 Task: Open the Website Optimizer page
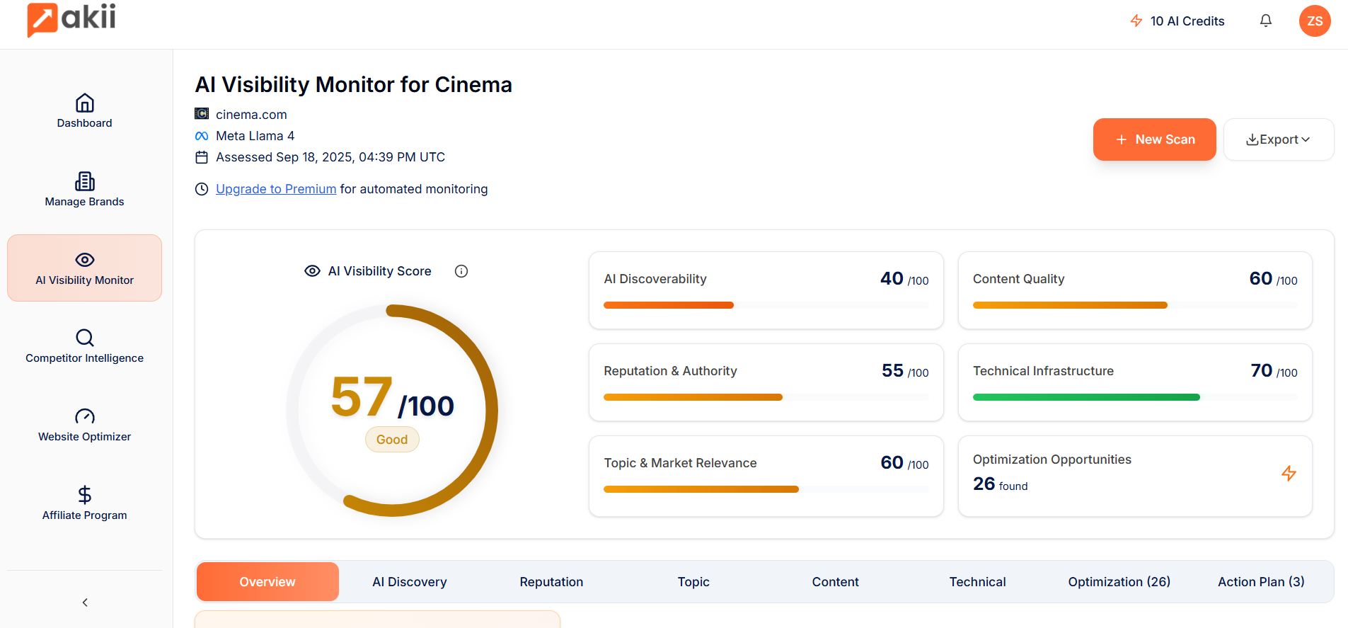[84, 425]
